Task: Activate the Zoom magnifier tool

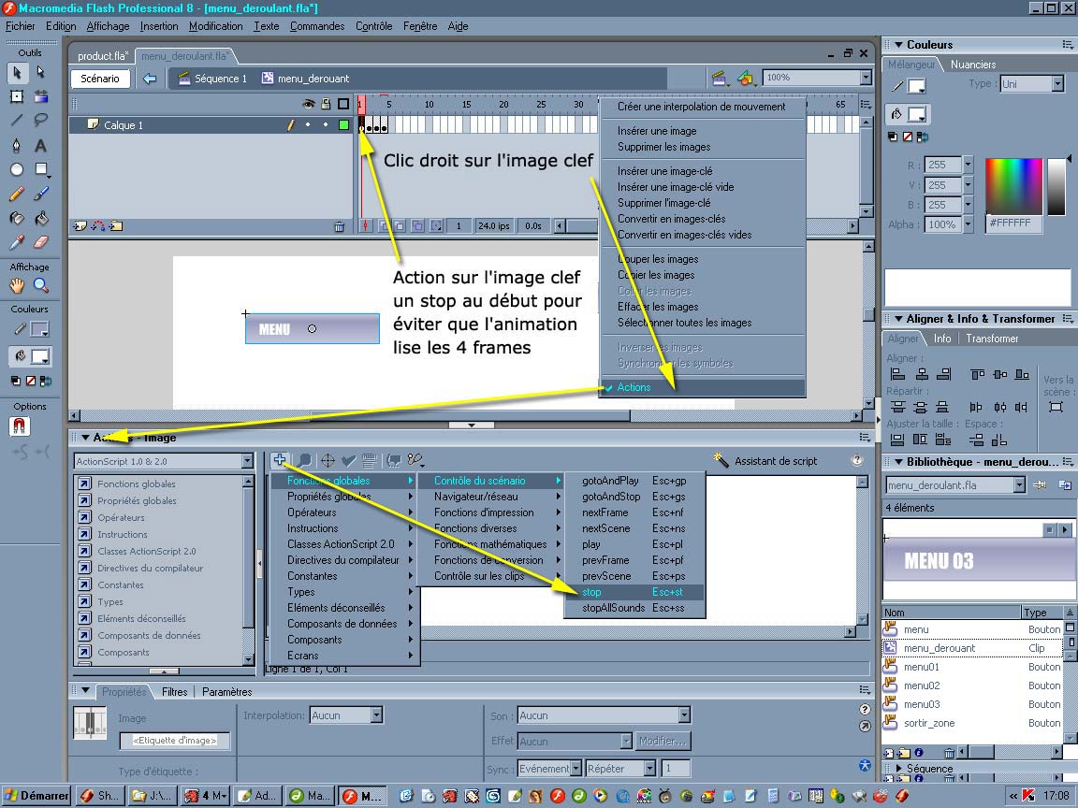Action: pos(41,285)
